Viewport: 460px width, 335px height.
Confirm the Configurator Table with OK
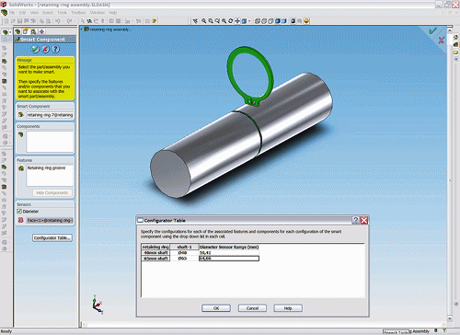point(216,308)
